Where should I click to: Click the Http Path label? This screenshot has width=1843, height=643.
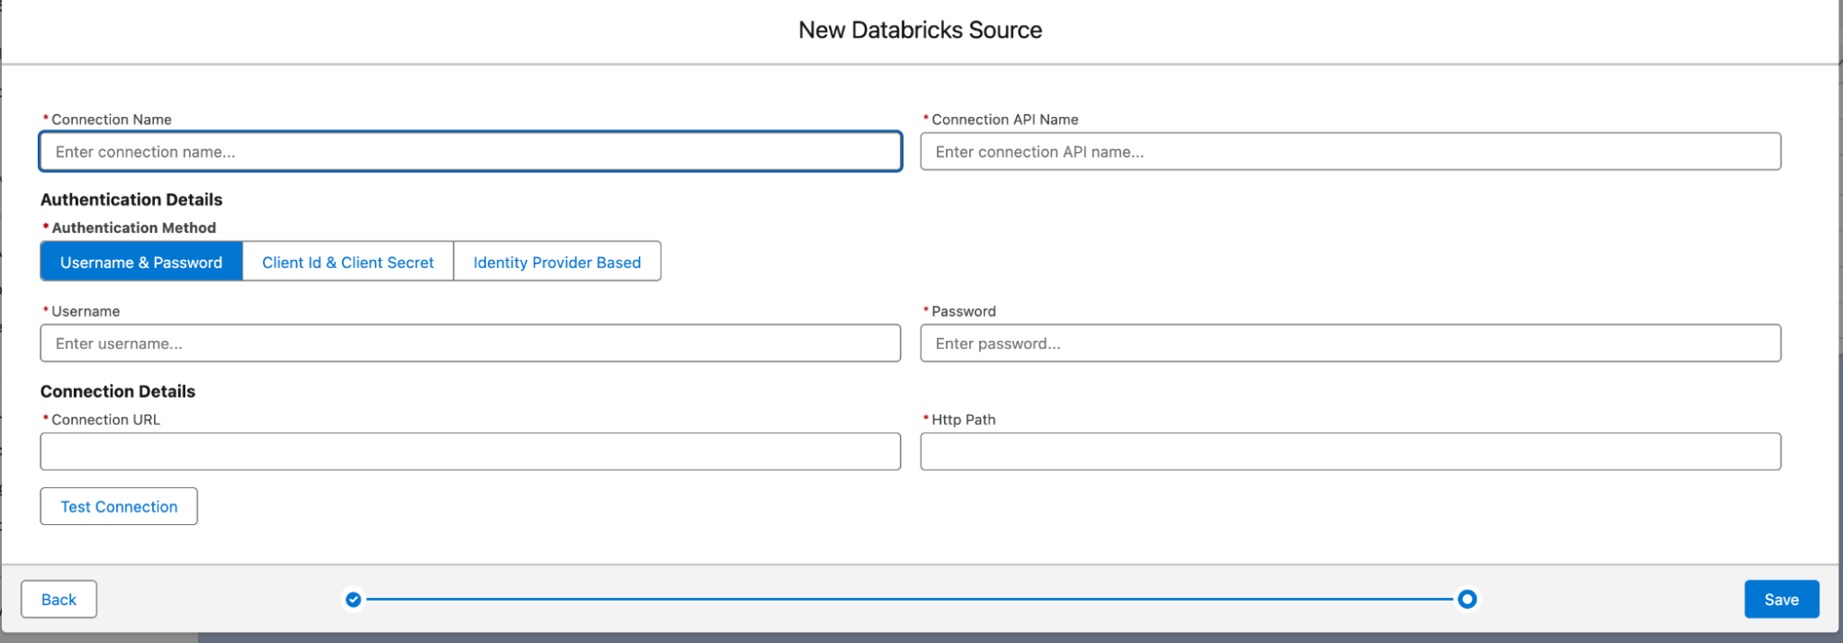963,420
